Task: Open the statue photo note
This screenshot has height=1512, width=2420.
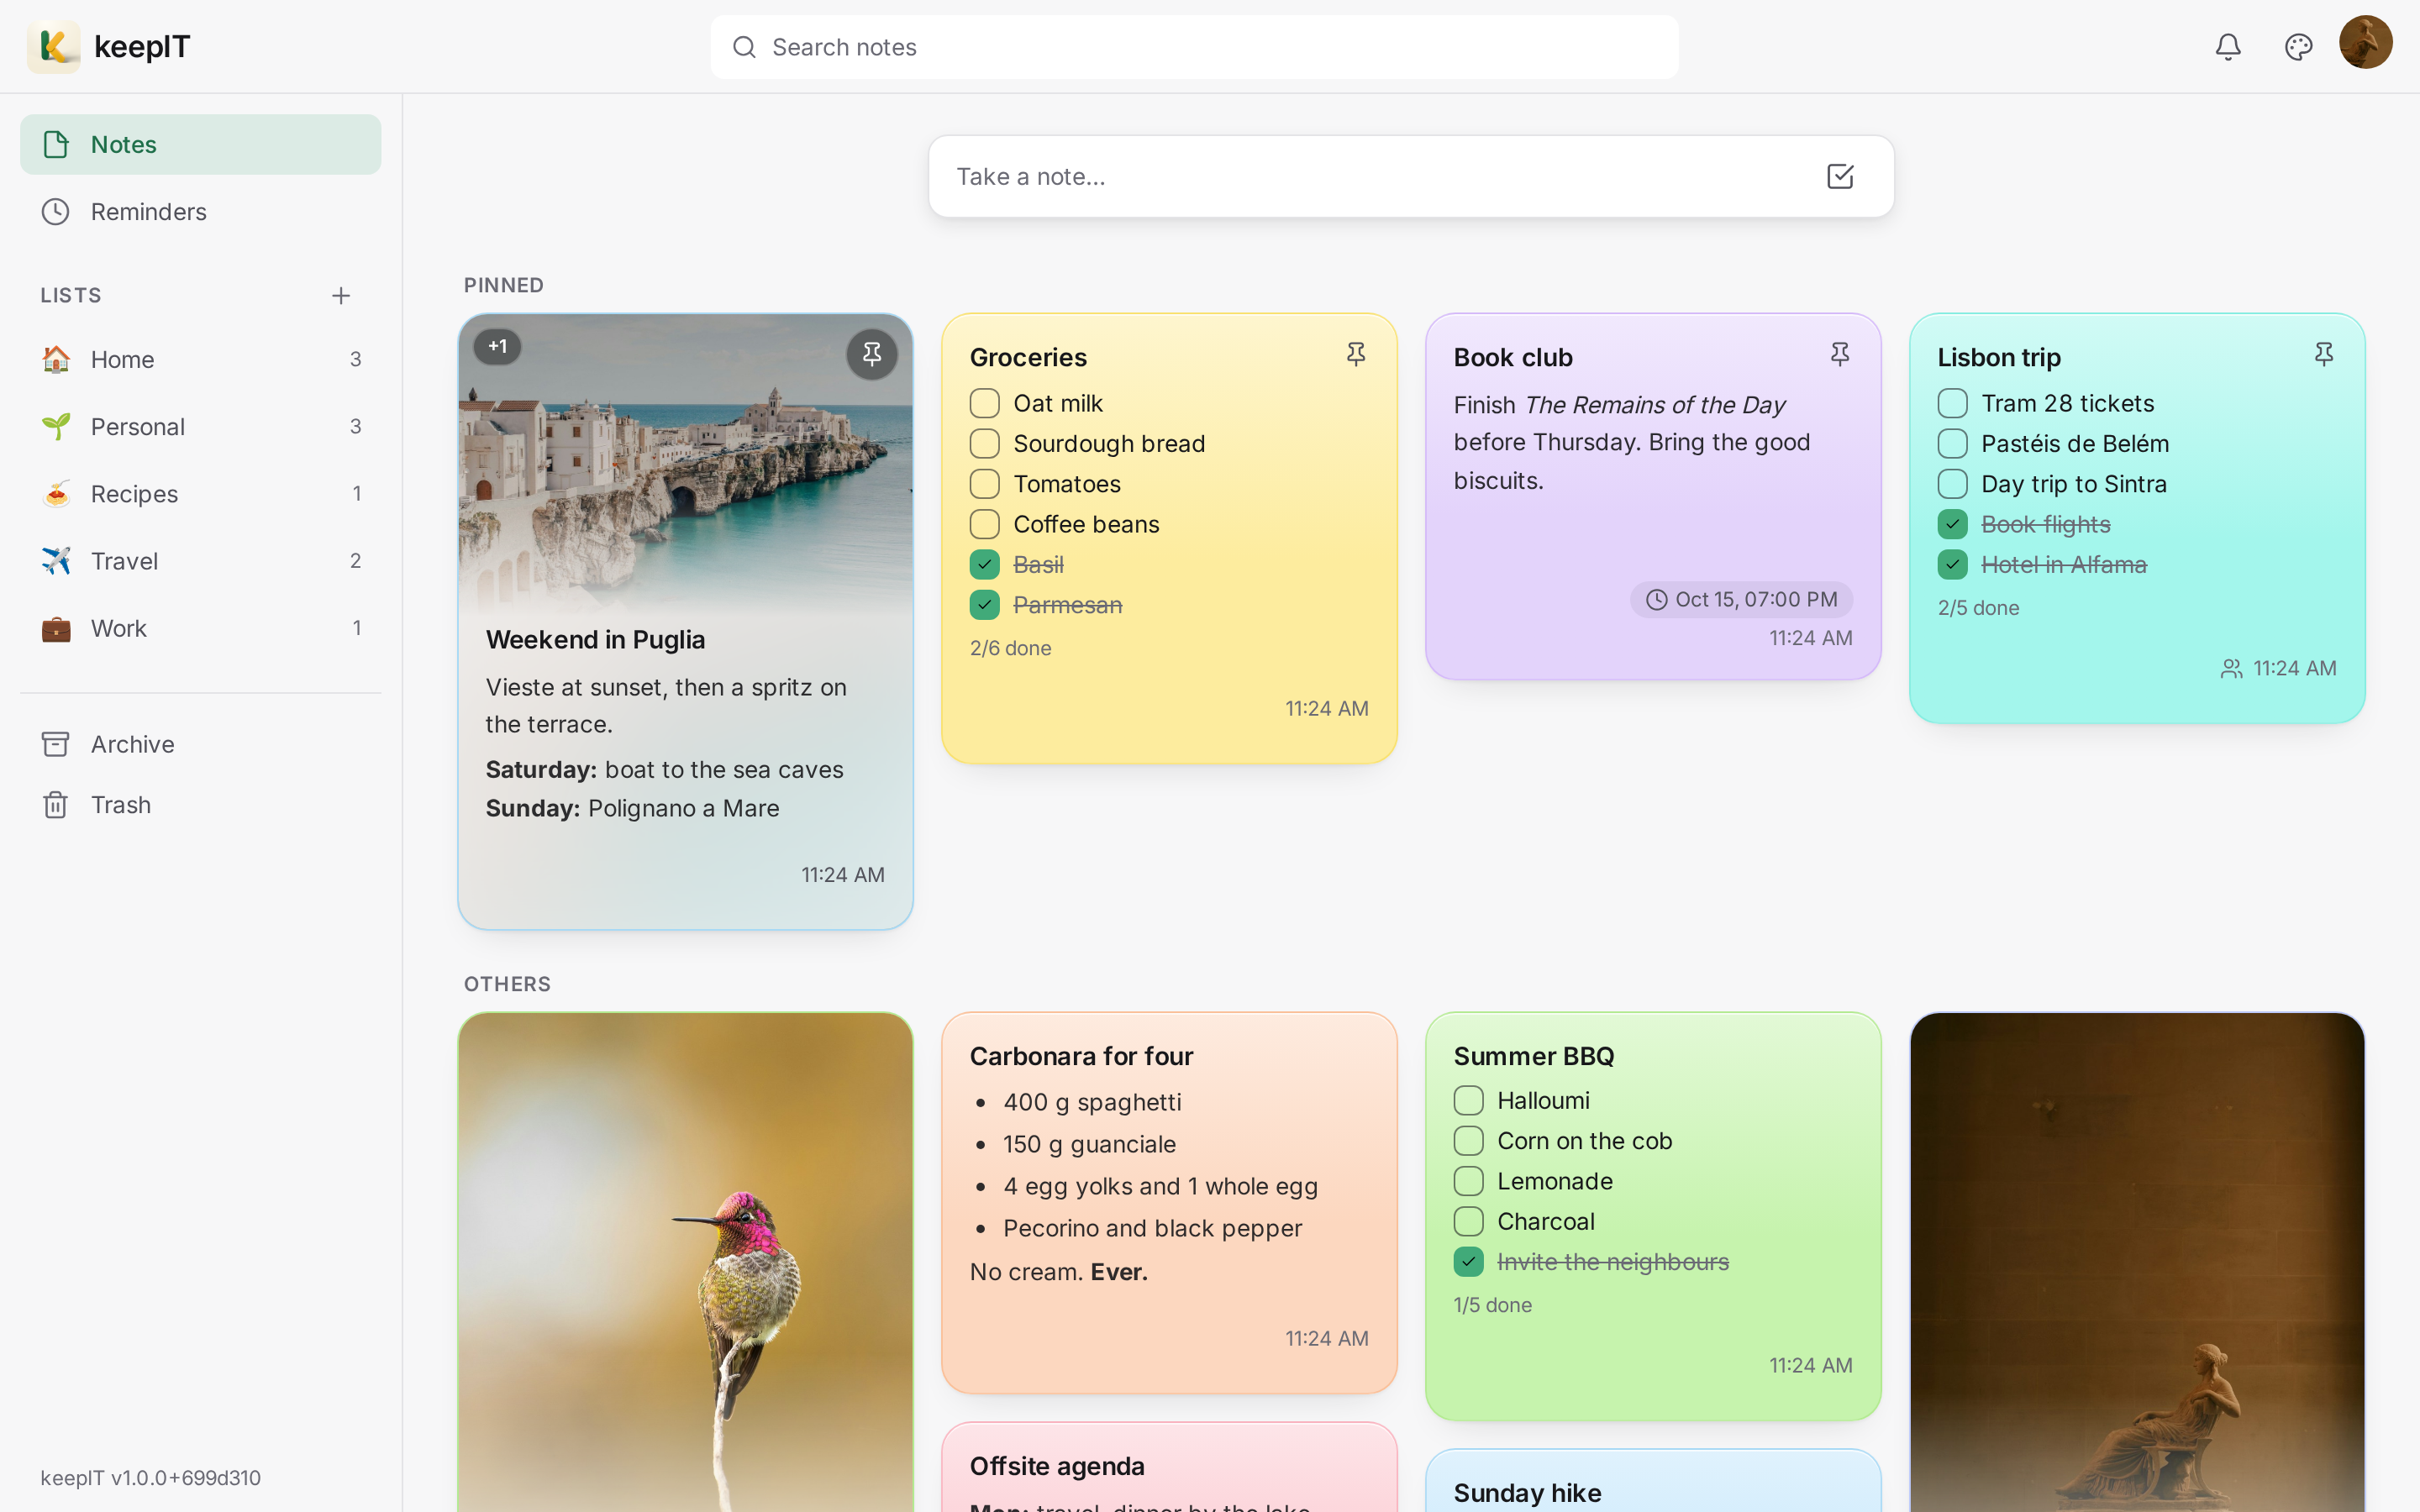Action: tap(2137, 1262)
